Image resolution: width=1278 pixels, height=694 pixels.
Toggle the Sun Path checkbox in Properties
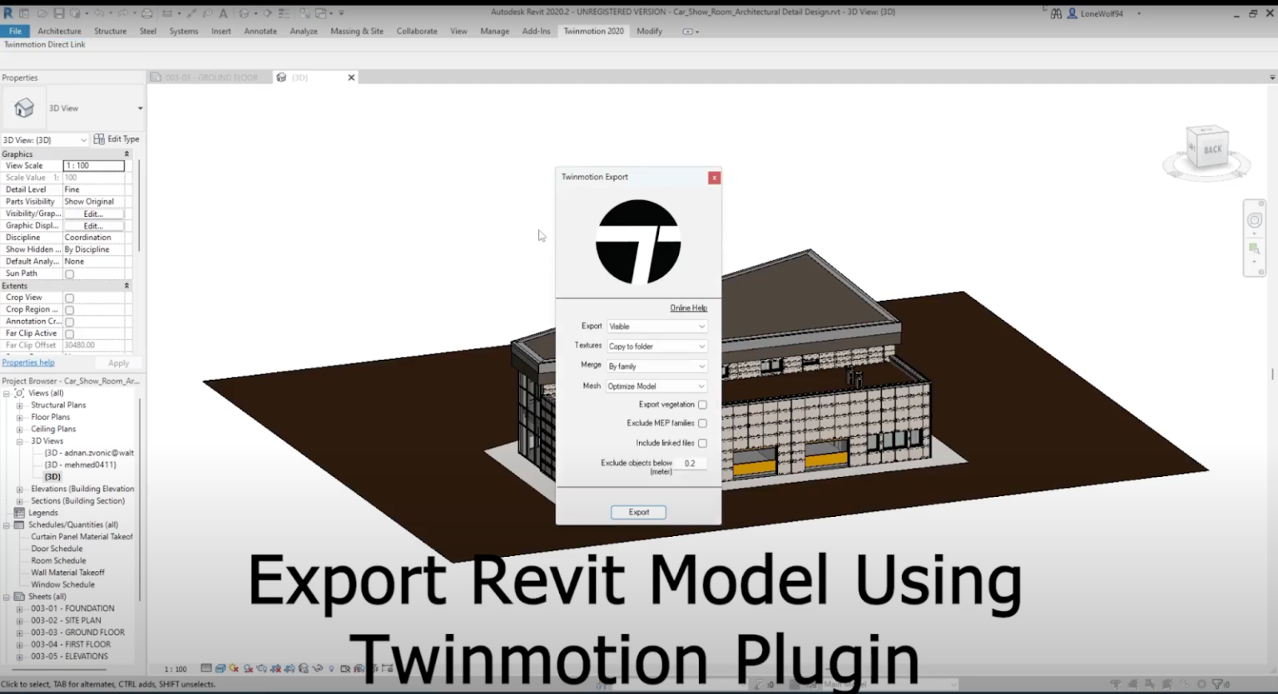70,273
